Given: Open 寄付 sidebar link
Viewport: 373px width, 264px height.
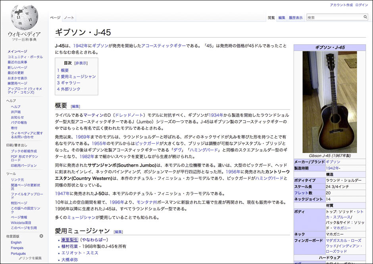Looking at the screenshot, I should (x=14, y=128).
